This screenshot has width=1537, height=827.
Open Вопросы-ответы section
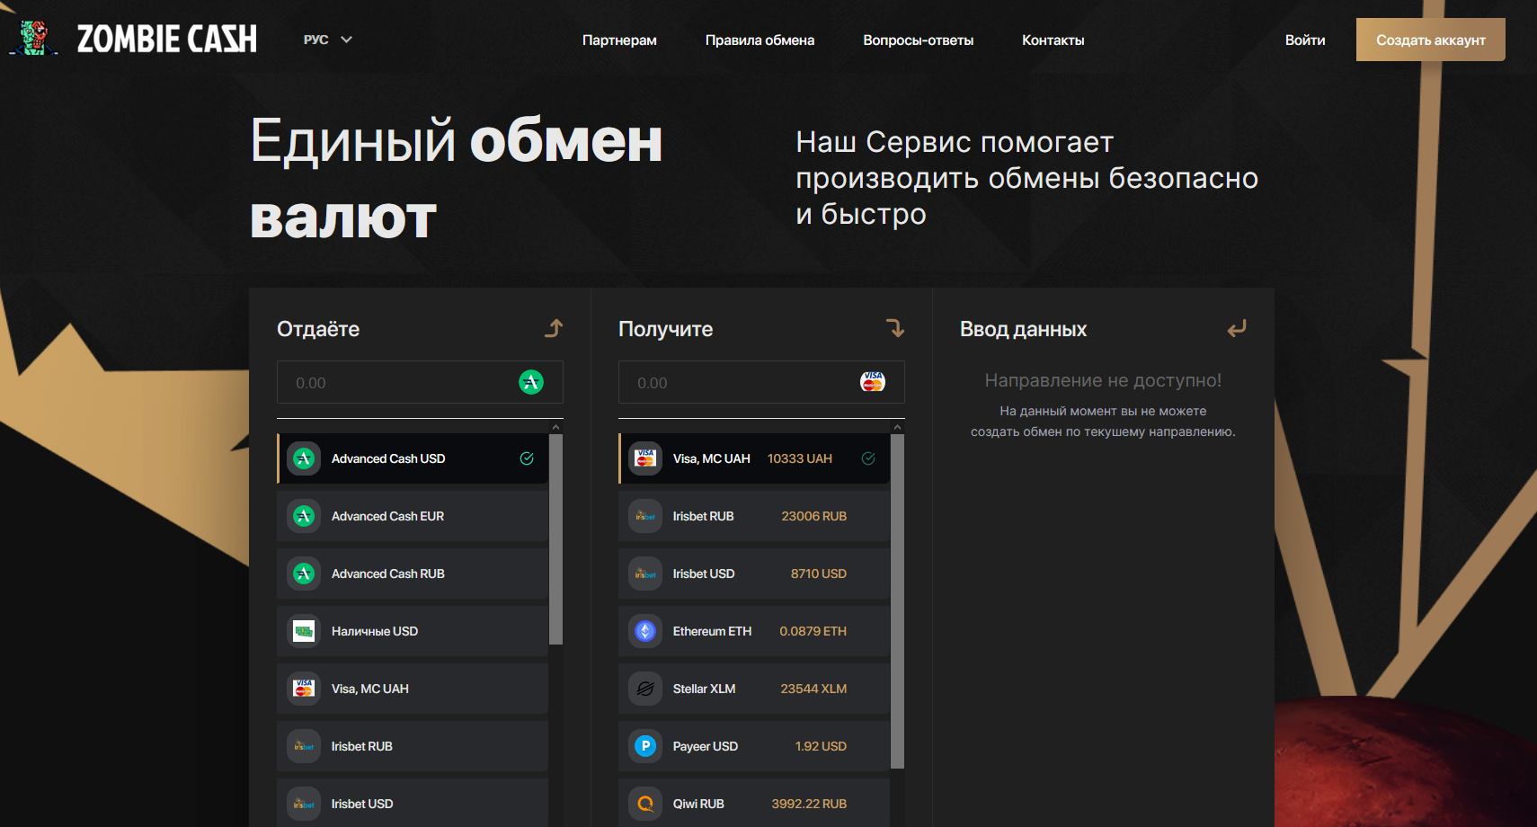pos(918,40)
